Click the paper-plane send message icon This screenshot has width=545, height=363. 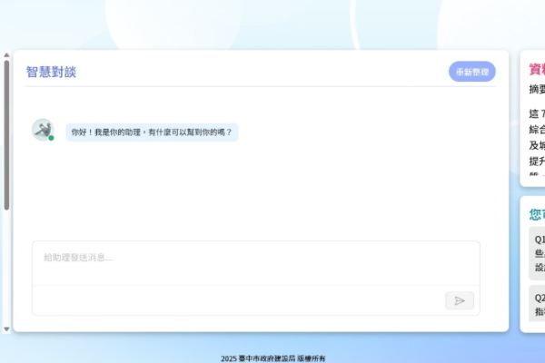(460, 300)
